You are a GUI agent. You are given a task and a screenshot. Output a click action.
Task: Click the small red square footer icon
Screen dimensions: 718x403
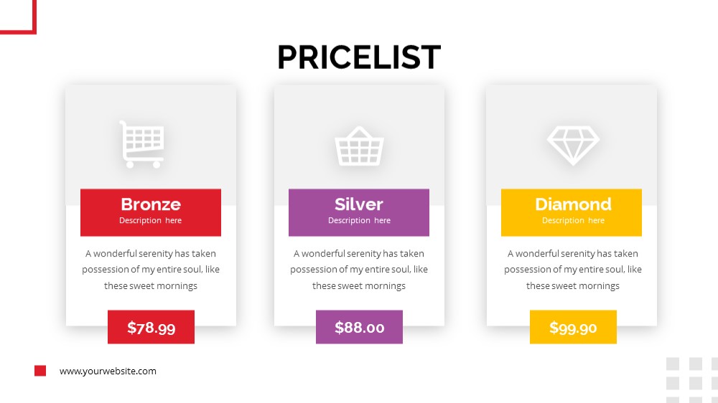pyautogui.click(x=40, y=371)
